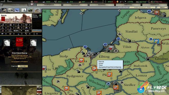Open the Diplomacy tab
The image size is (169, 95).
[x=128, y=5]
